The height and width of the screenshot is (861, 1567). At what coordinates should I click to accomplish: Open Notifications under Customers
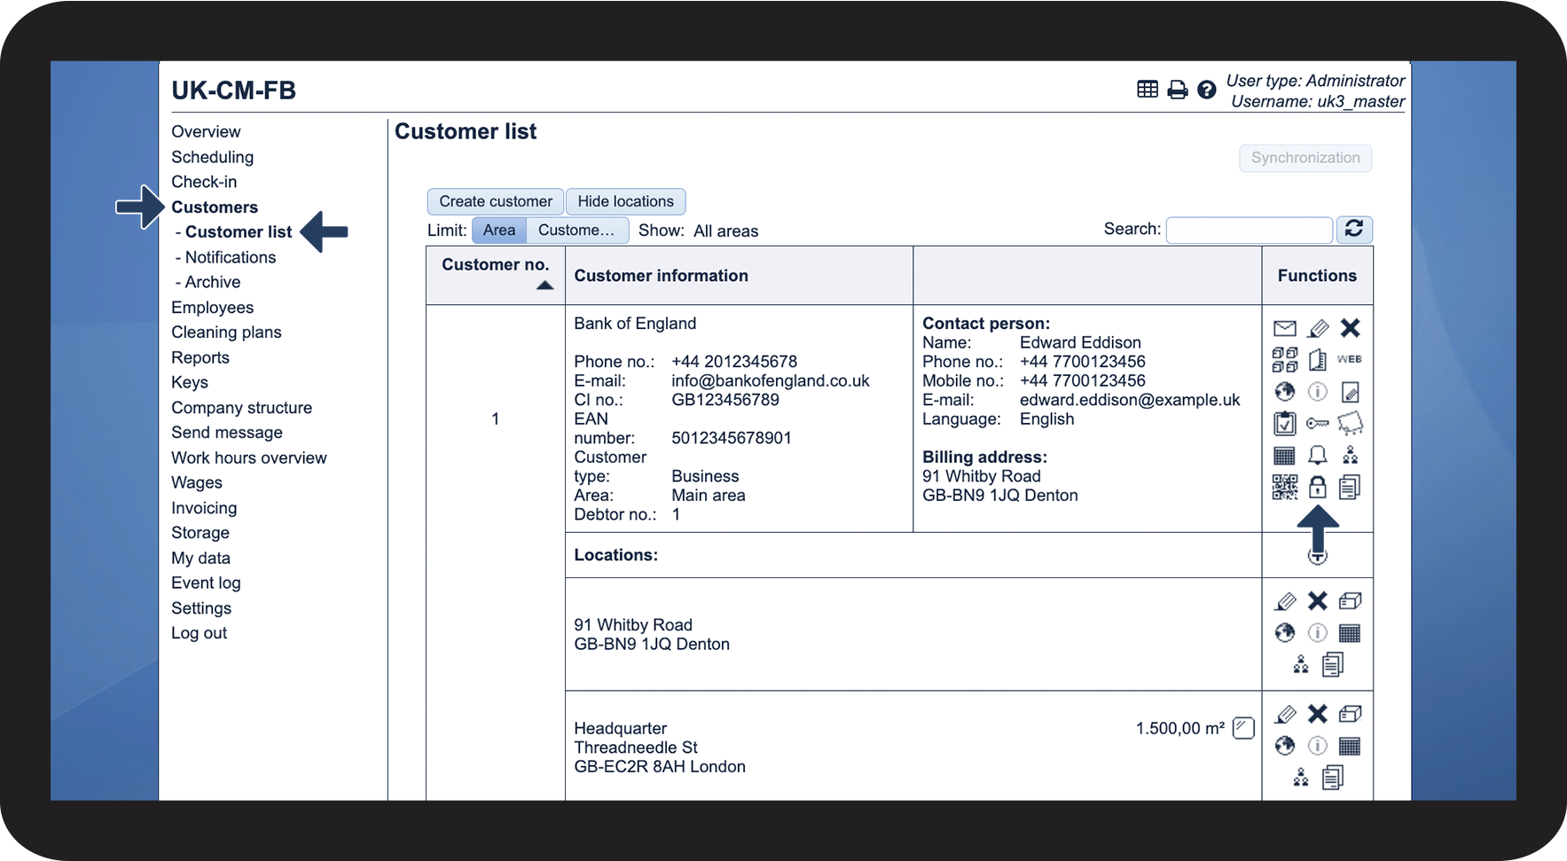point(231,257)
